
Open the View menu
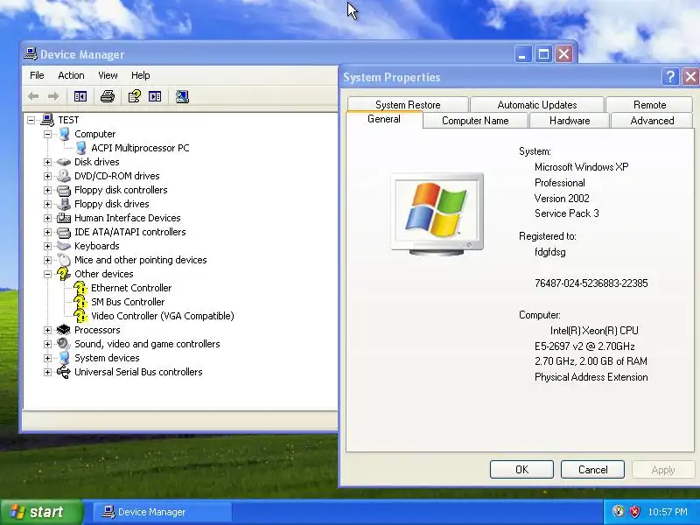108,75
